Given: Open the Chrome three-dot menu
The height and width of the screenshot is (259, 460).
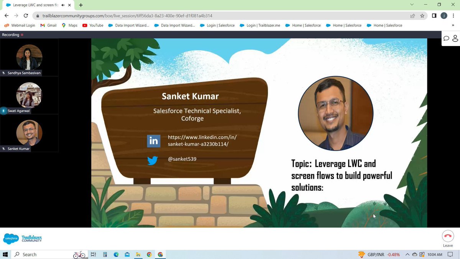Looking at the screenshot, I should coord(454,16).
